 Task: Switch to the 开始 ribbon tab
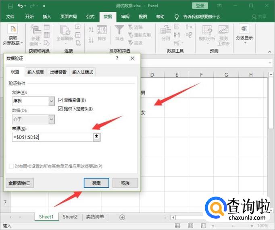pos(29,17)
